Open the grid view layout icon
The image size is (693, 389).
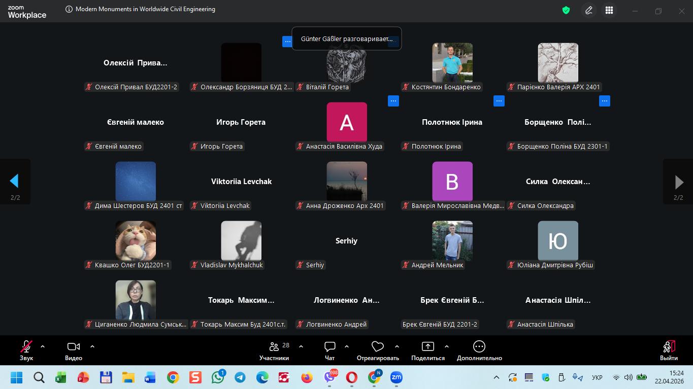pyautogui.click(x=609, y=10)
